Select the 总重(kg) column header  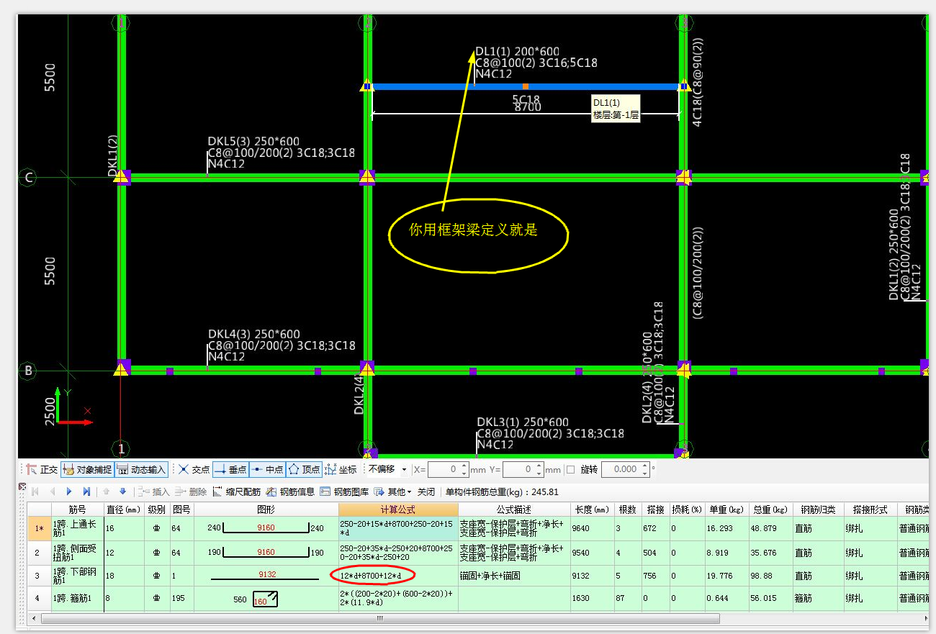[771, 510]
